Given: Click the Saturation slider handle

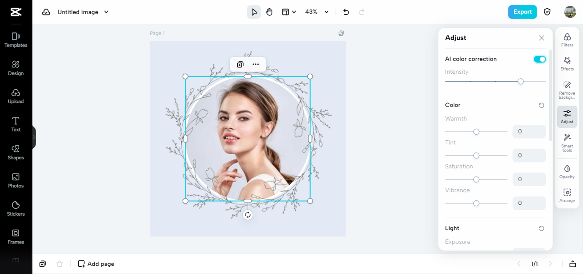Looking at the screenshot, I should pos(476,179).
